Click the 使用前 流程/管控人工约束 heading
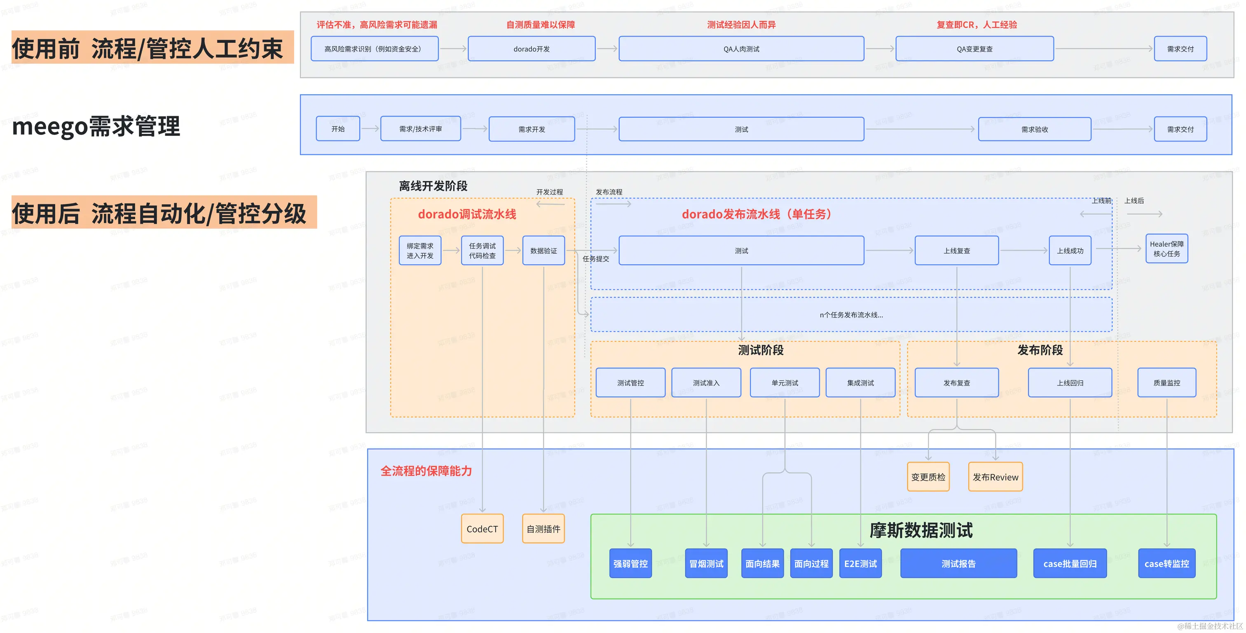The image size is (1246, 633). point(152,48)
